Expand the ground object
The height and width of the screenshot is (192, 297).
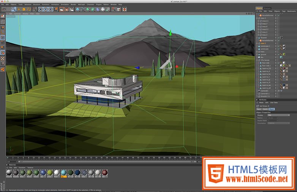(x=257, y=55)
